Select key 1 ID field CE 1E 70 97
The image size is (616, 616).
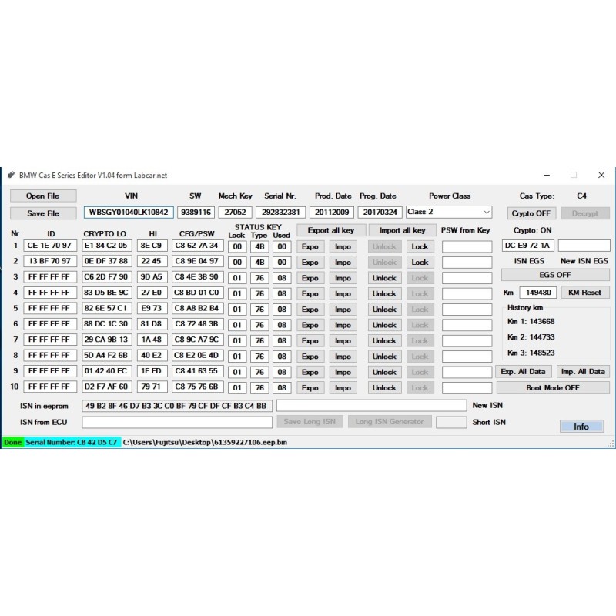(x=50, y=246)
